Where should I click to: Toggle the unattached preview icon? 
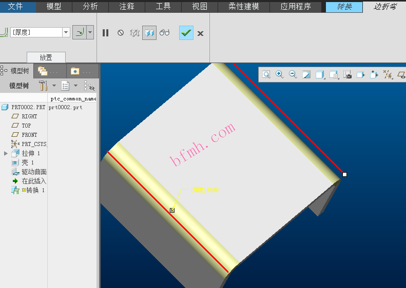pyautogui.click(x=134, y=33)
